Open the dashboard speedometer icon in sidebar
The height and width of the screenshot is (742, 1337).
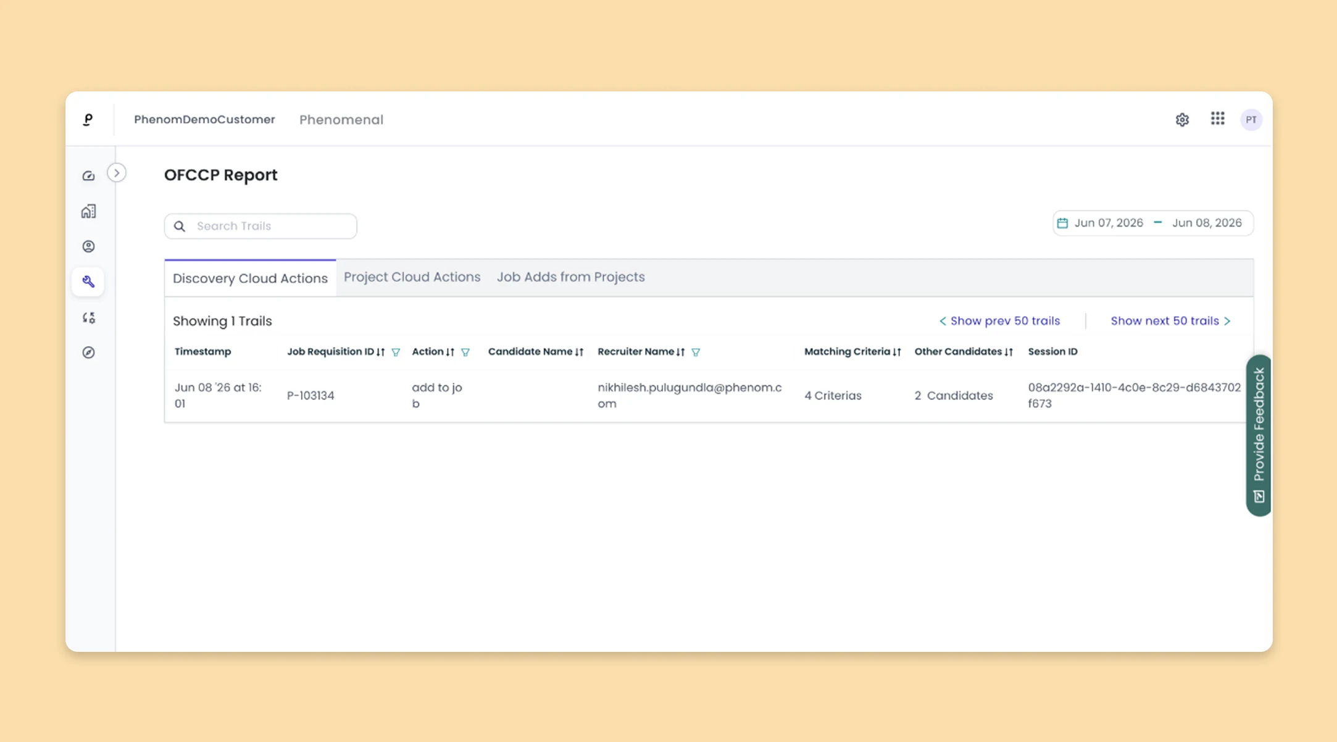(89, 176)
